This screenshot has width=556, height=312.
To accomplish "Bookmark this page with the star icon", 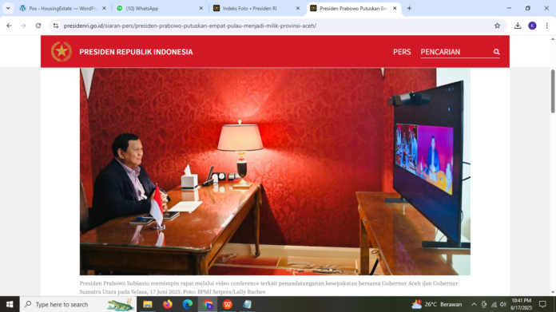I will [497, 26].
